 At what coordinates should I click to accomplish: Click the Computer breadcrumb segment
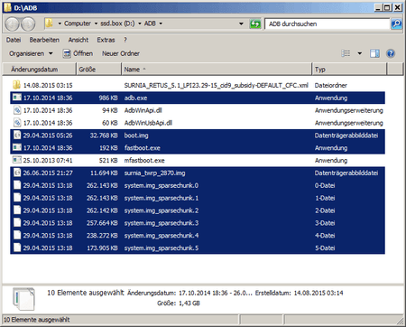[x=78, y=23]
